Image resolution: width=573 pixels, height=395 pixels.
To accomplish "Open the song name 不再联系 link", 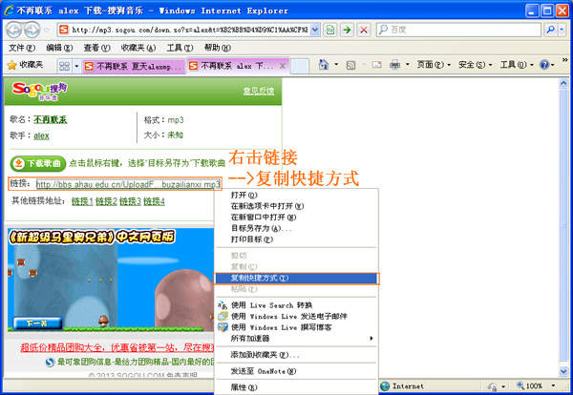I will tap(50, 119).
